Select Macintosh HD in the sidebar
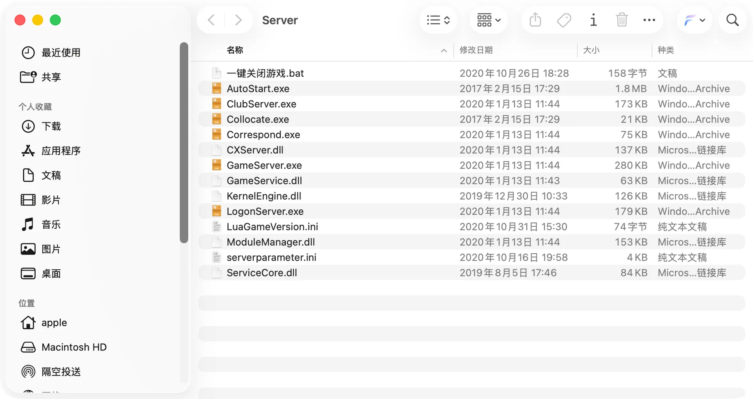 click(64, 347)
